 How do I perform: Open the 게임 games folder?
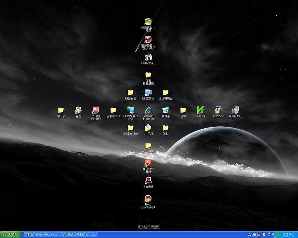tap(166, 130)
